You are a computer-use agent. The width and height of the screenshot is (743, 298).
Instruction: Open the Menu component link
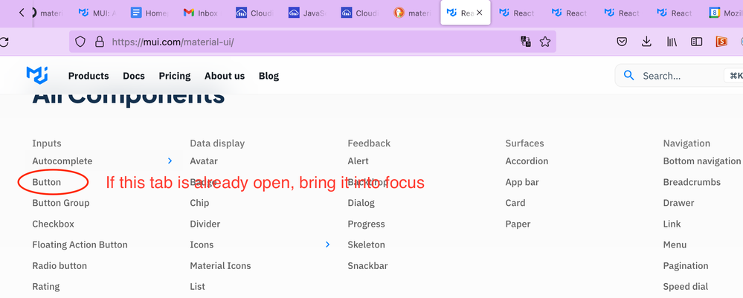[x=675, y=244]
